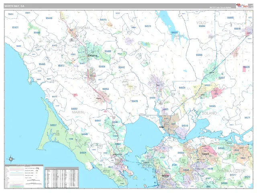Click ZIP code 94559
The height and width of the screenshot is (193, 257).
coord(153,98)
